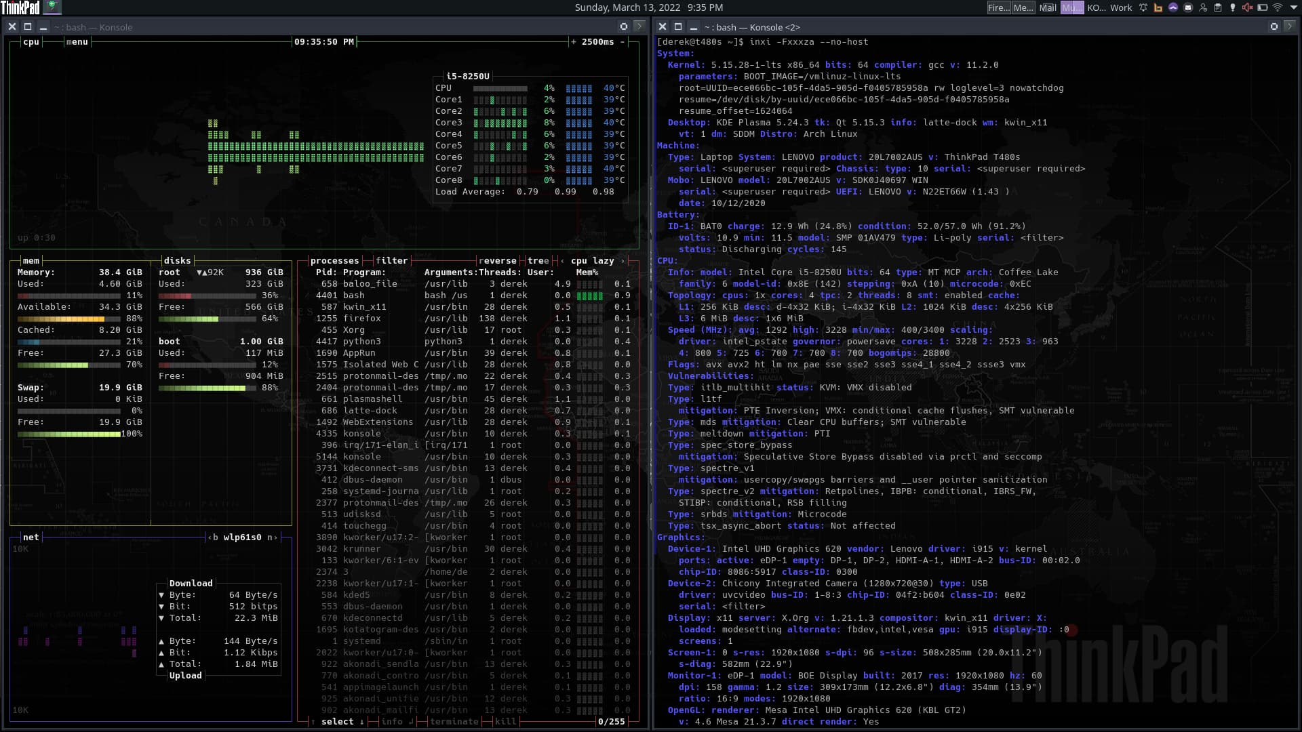Open the bell notifications tray icon
This screenshot has width=1302, height=732.
pos(1143,7)
